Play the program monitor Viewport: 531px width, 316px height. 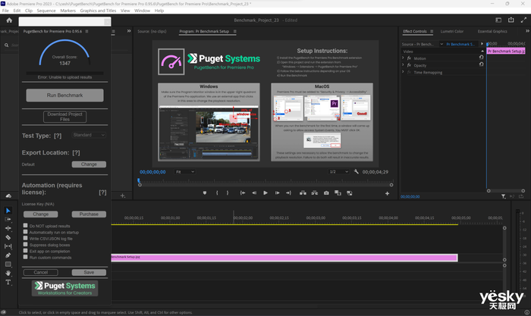tap(265, 192)
